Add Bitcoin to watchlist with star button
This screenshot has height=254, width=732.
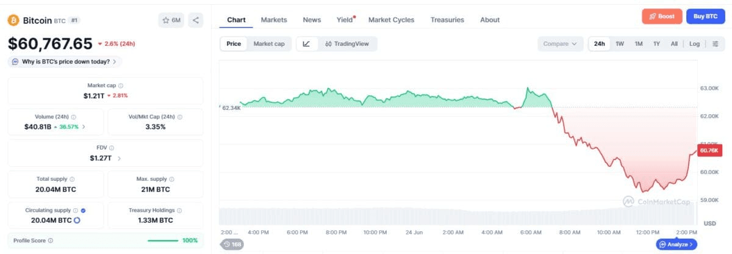171,20
